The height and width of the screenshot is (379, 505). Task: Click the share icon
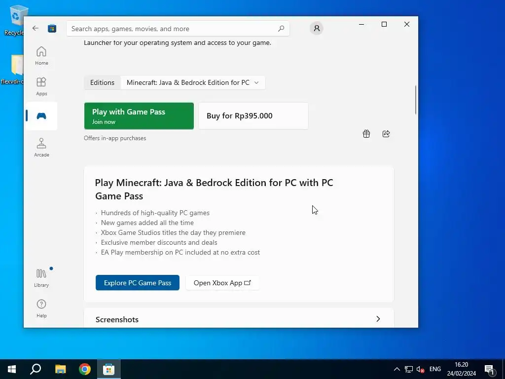(386, 134)
